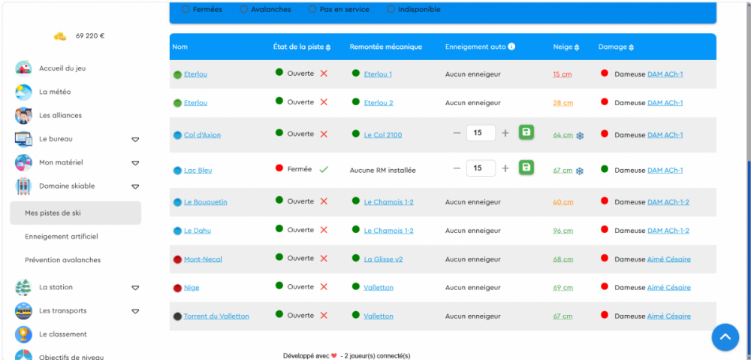Open the Torrent du Valletton piste link
751x360 pixels.
tap(216, 316)
